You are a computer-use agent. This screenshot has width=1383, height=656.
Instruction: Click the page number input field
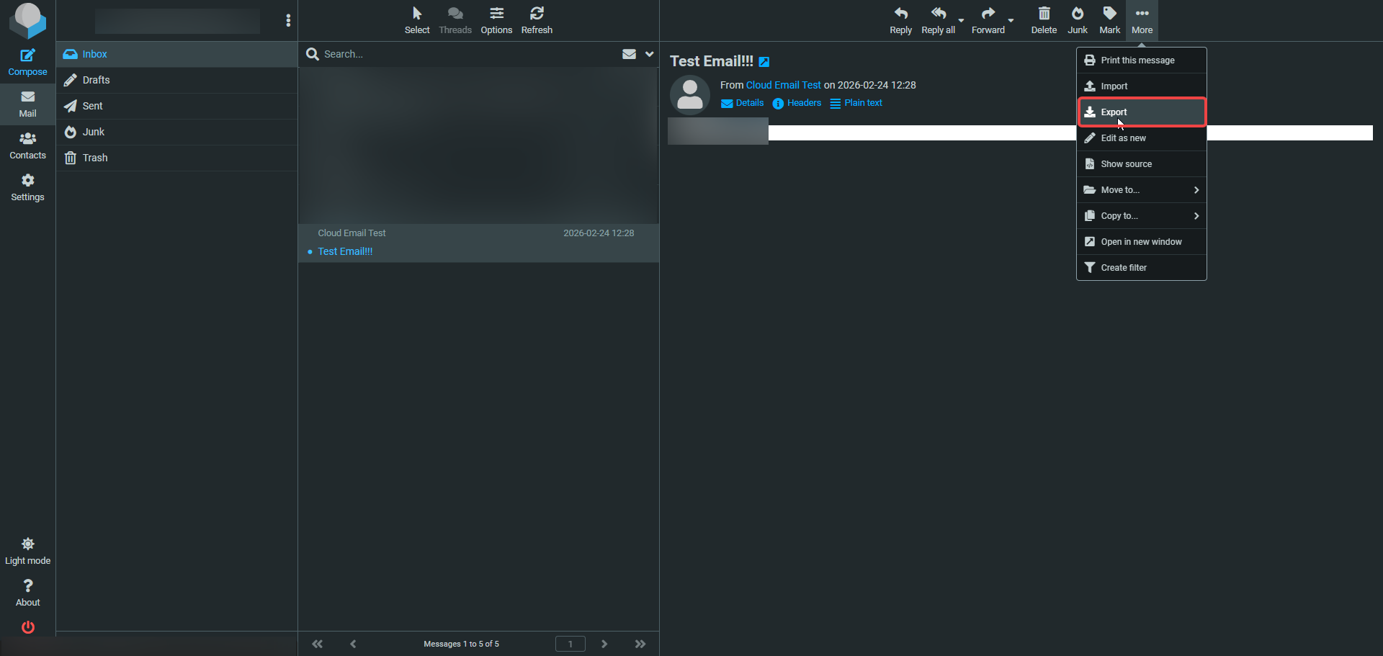(x=570, y=644)
